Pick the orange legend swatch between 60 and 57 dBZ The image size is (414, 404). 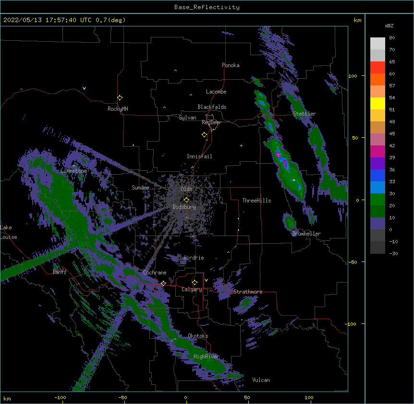[377, 79]
